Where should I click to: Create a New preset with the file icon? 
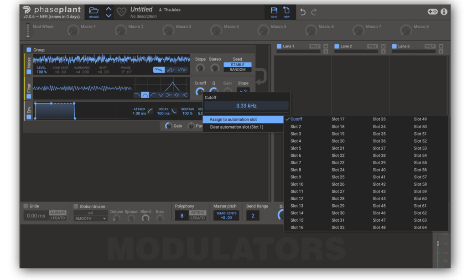(x=286, y=10)
